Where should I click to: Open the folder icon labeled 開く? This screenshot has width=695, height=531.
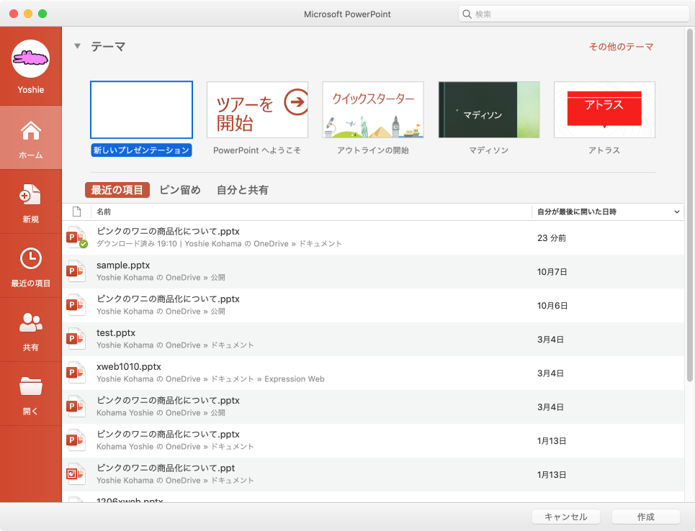pyautogui.click(x=30, y=386)
